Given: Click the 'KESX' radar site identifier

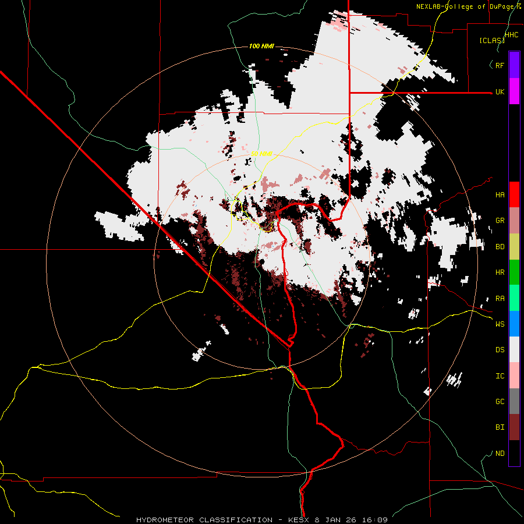Looking at the screenshot, I should tap(300, 520).
